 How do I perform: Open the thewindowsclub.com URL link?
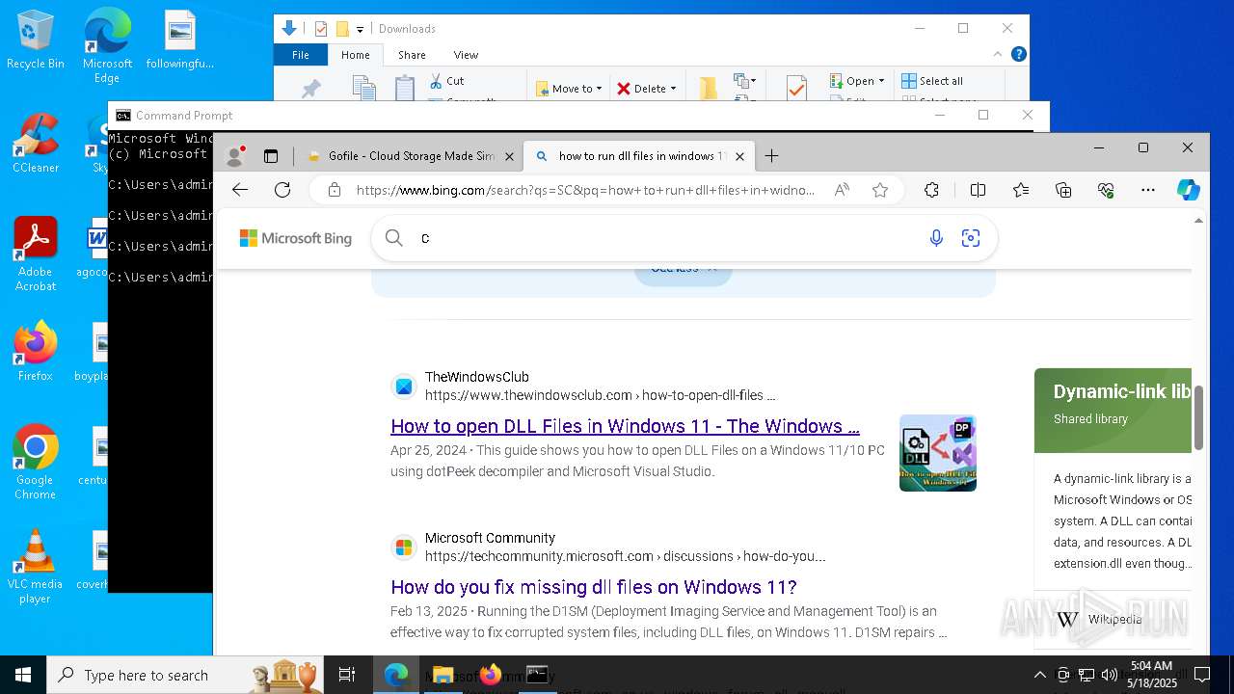[x=600, y=395]
